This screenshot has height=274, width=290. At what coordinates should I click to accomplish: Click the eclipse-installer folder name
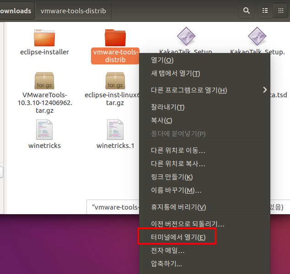coord(44,52)
